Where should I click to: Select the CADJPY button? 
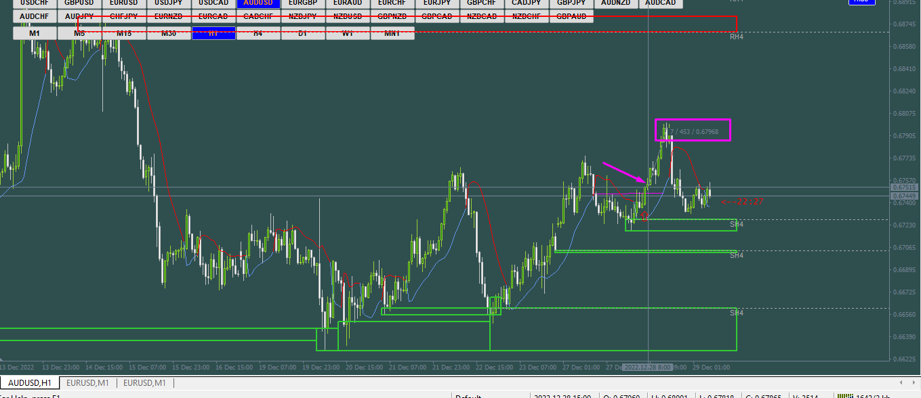click(527, 3)
